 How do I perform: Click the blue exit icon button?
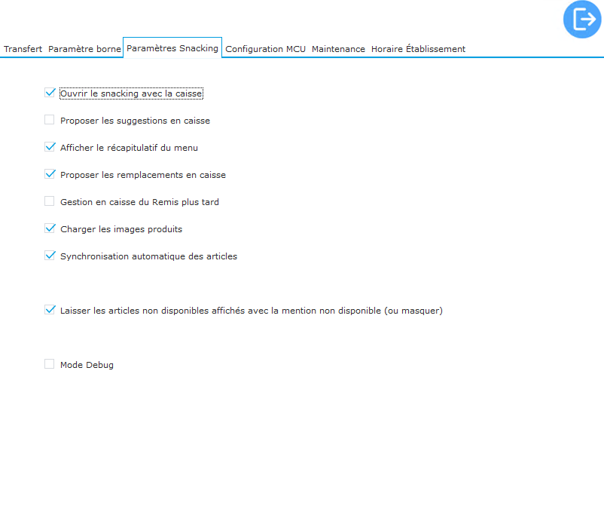point(582,20)
